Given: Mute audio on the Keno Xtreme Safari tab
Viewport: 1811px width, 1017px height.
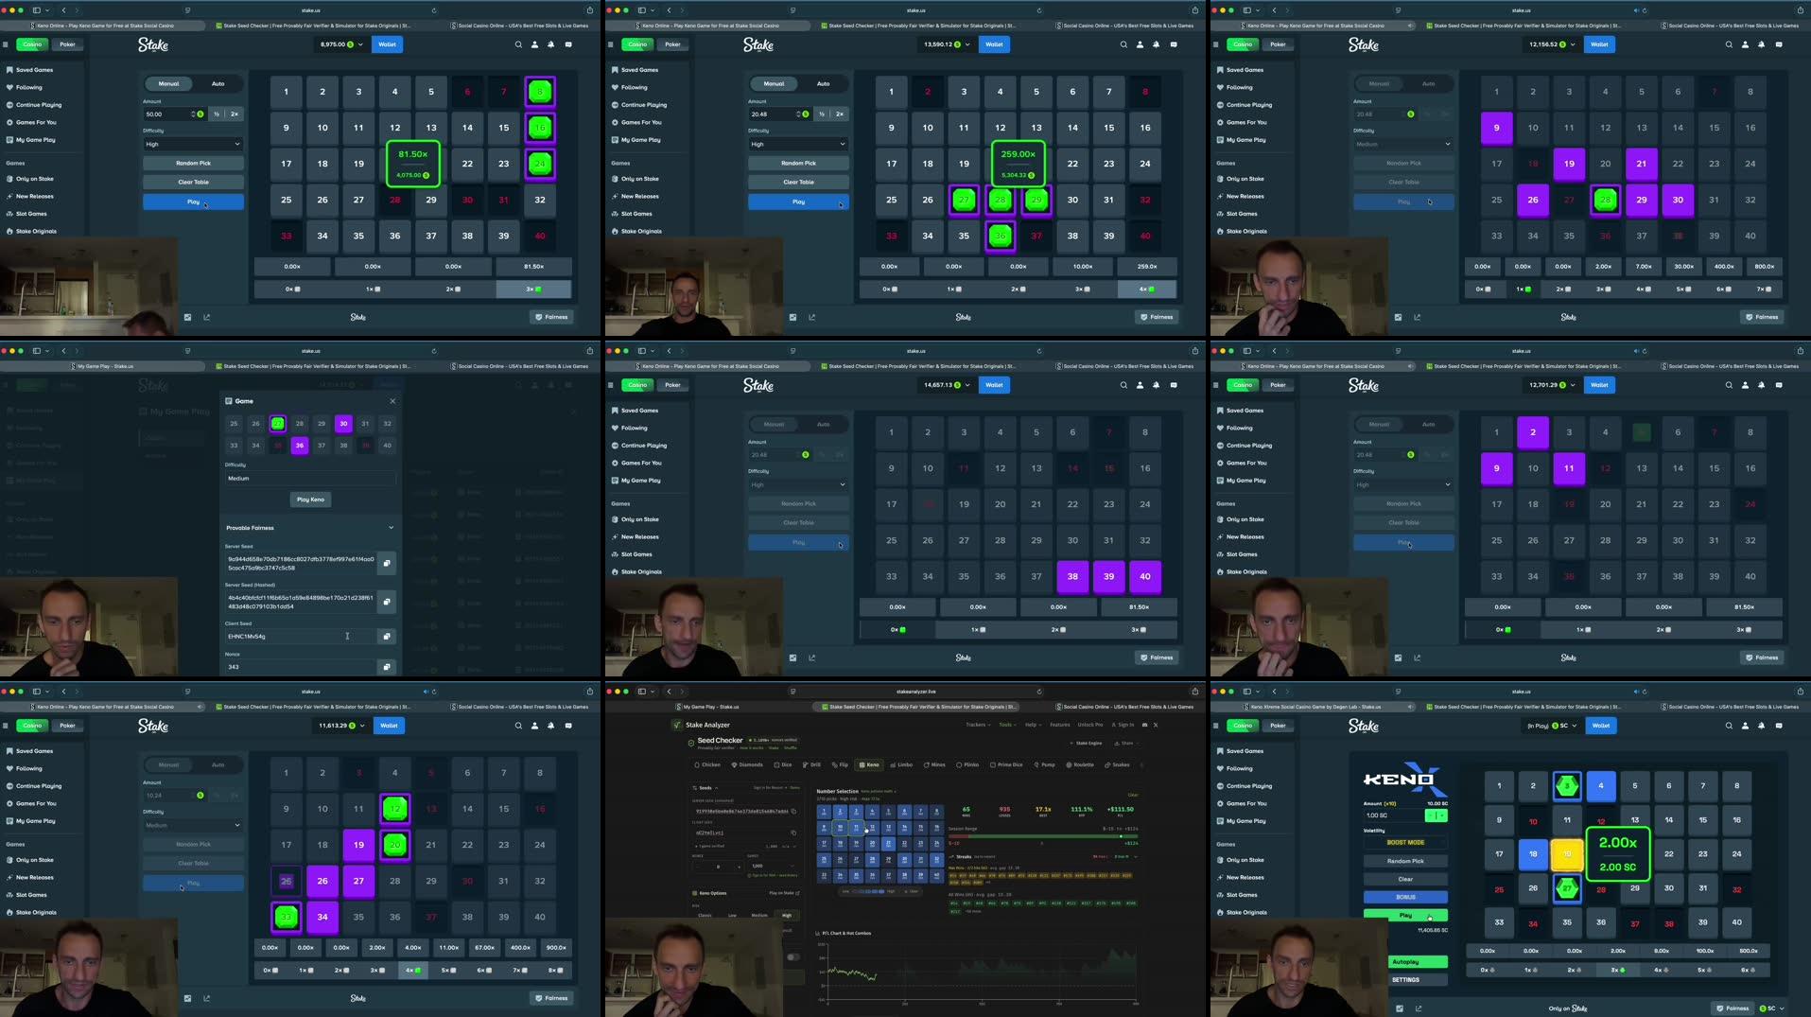Looking at the screenshot, I should (1410, 707).
